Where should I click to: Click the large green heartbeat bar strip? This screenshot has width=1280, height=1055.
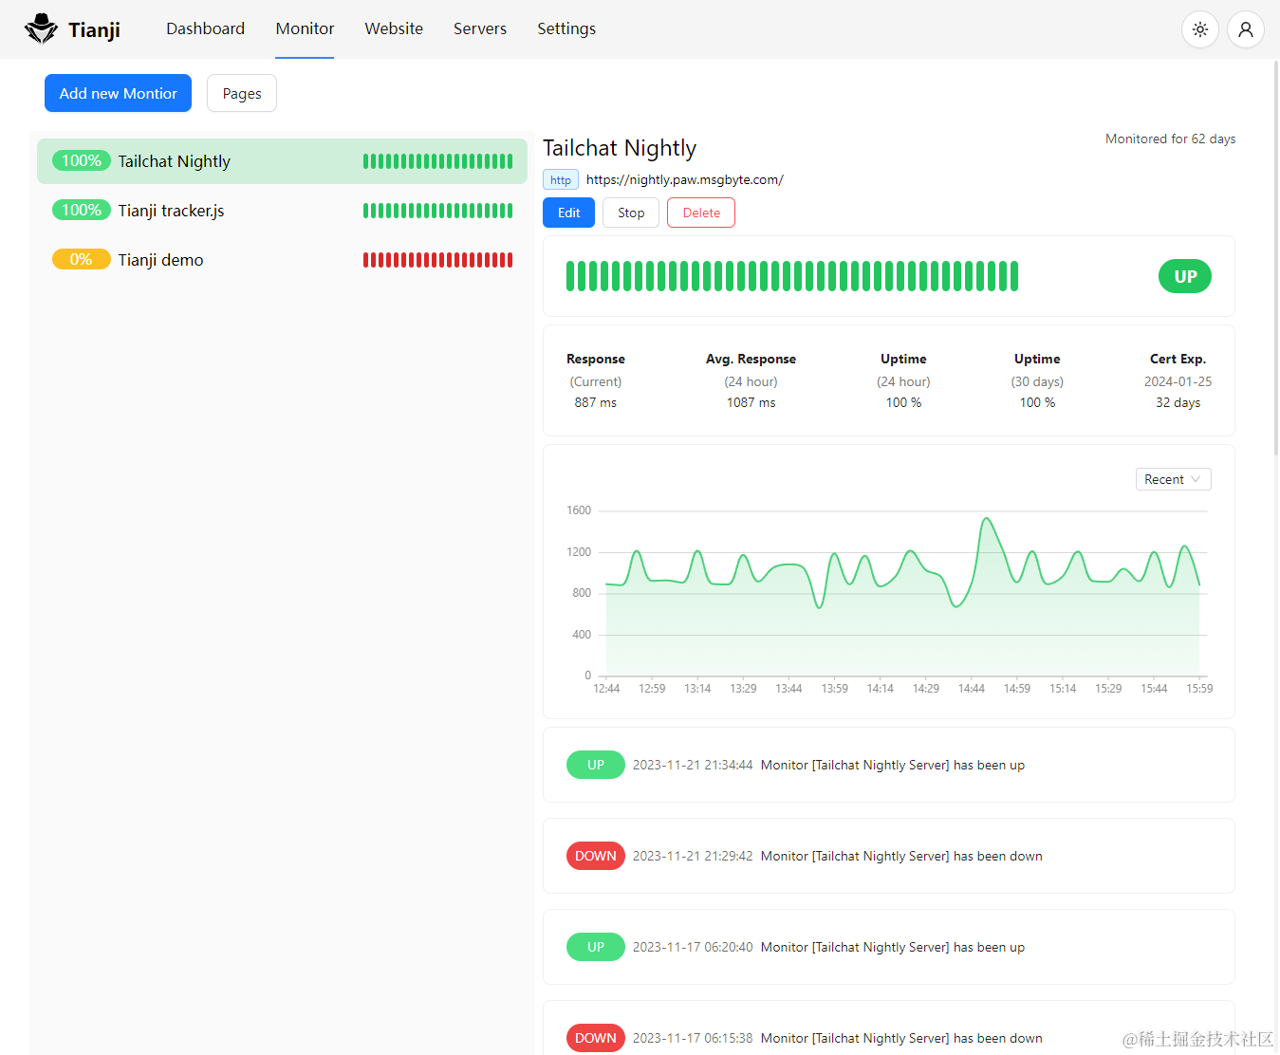[x=792, y=276]
